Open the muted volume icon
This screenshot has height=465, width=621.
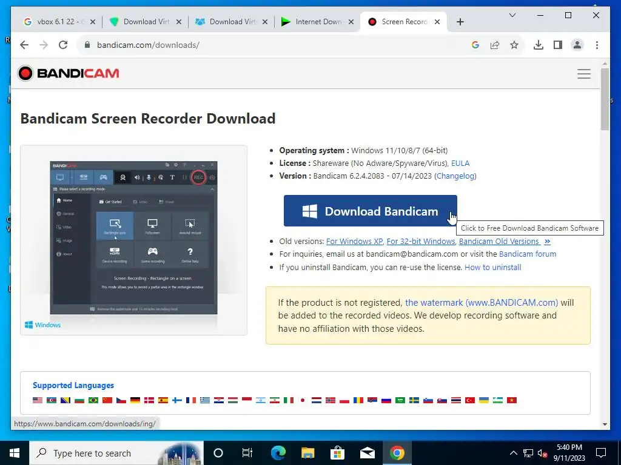543,453
